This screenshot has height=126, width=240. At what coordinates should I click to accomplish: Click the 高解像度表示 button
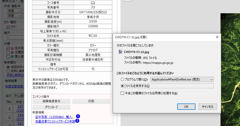[51, 101]
